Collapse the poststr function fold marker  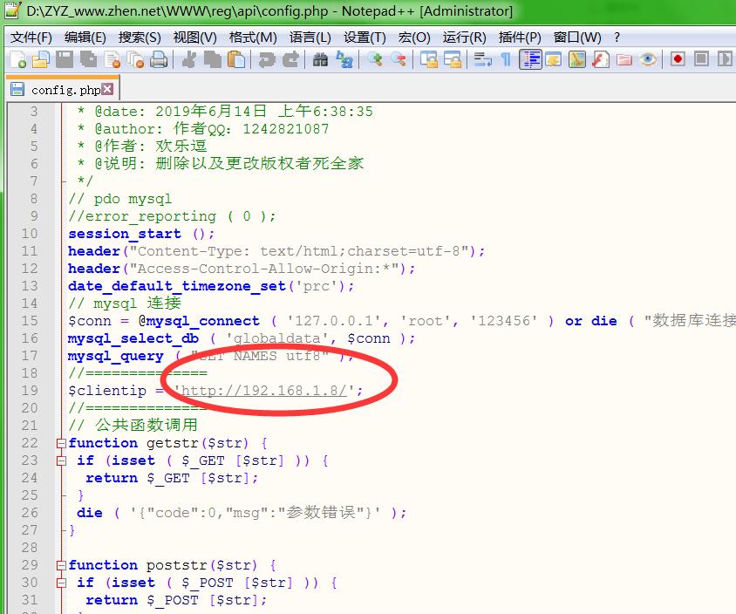pyautogui.click(x=61, y=565)
